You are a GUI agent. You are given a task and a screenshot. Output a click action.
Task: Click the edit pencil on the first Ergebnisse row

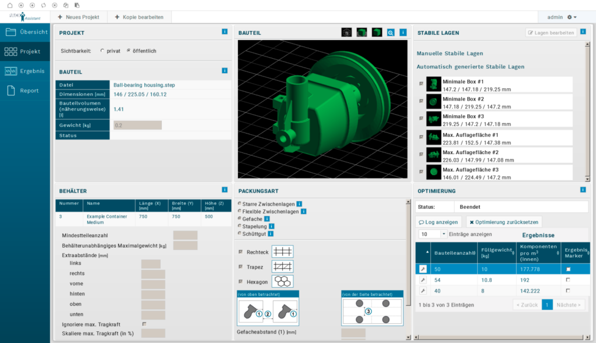pos(423,269)
